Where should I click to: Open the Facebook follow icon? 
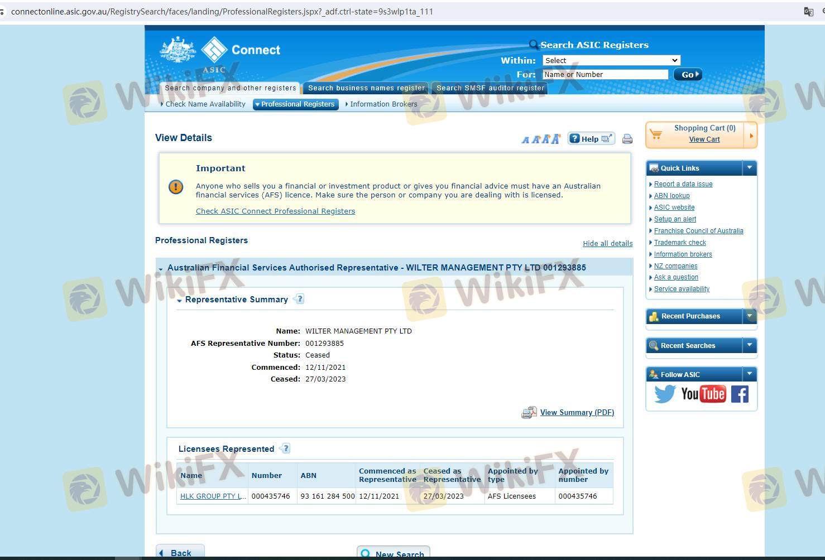coord(740,394)
